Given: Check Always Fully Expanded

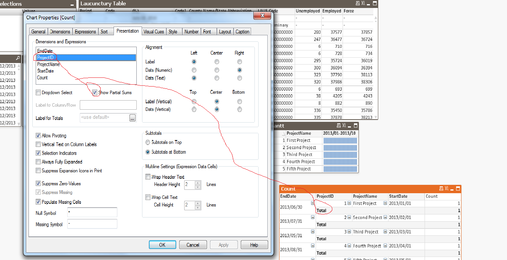Looking at the screenshot, I should (x=38, y=162).
